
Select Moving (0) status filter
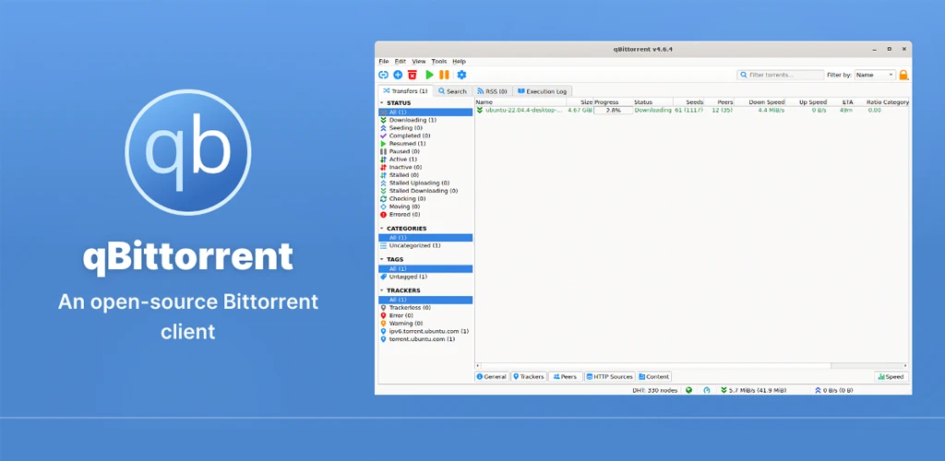pyautogui.click(x=425, y=207)
